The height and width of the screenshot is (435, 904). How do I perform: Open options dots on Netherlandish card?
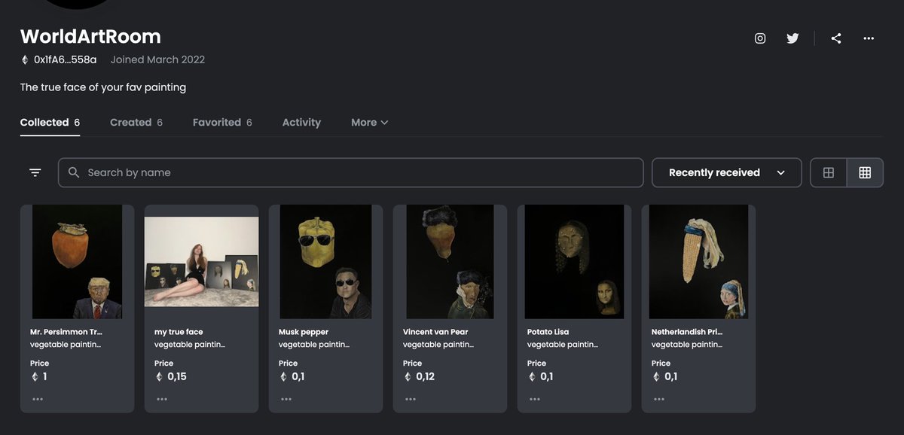click(x=659, y=399)
